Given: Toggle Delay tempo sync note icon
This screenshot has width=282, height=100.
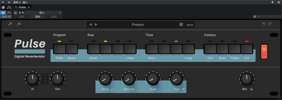Looking at the screenshot, I should [112, 89].
